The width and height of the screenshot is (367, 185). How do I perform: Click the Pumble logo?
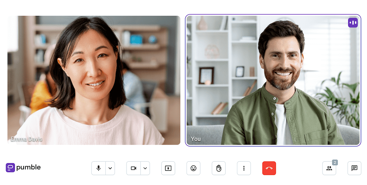pos(23,167)
